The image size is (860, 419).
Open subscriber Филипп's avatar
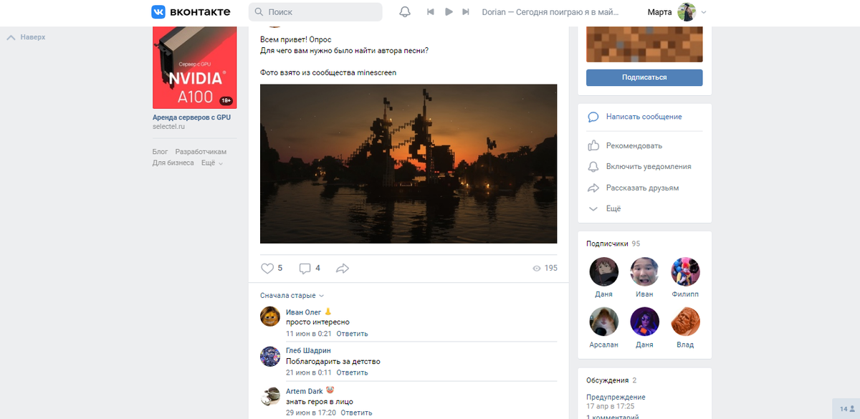coord(685,271)
